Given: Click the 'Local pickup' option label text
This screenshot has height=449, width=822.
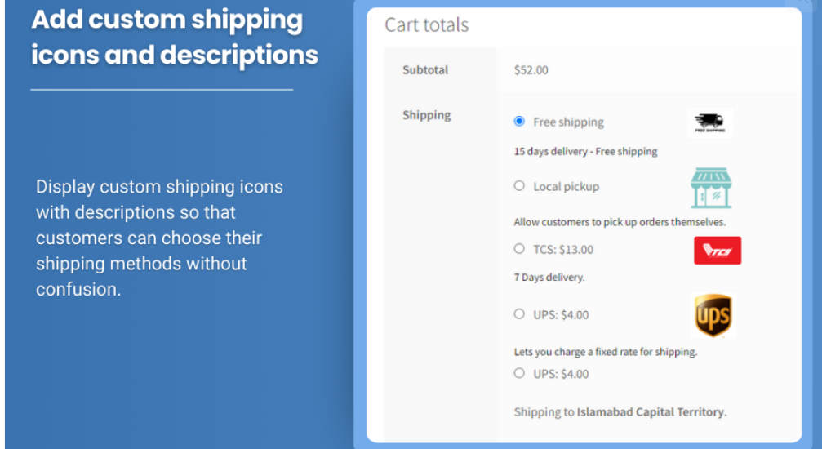Looking at the screenshot, I should (x=567, y=187).
